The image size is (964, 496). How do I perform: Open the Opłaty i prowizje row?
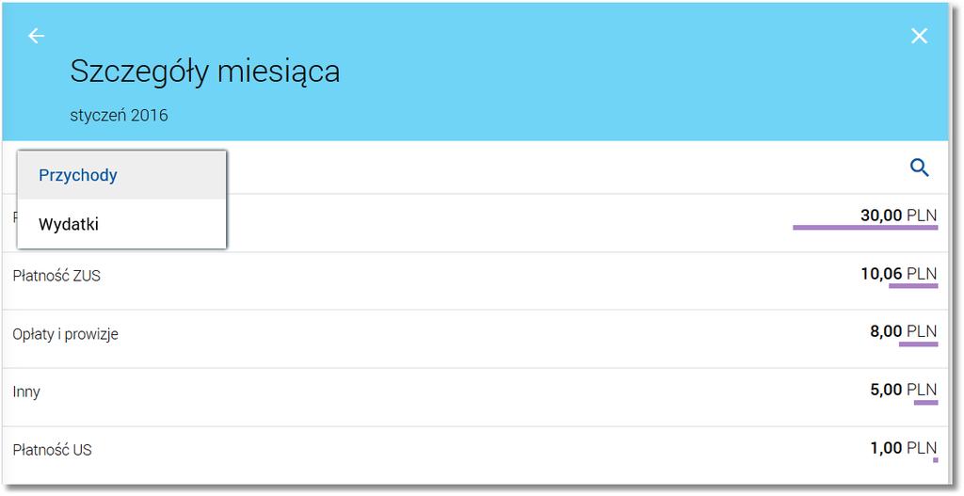[474, 339]
